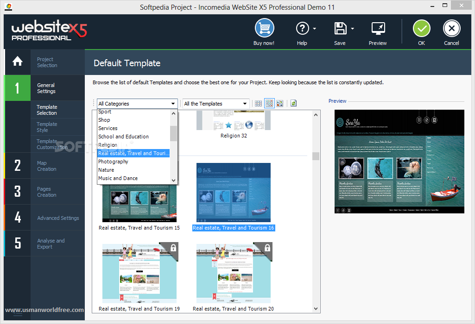Go to step 4 Advanced Settings
The image size is (475, 324).
44,218
